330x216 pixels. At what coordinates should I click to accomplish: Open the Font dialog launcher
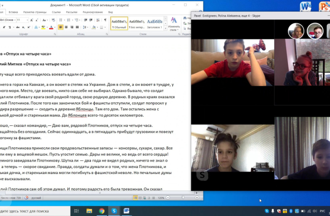pyautogui.click(x=55, y=34)
